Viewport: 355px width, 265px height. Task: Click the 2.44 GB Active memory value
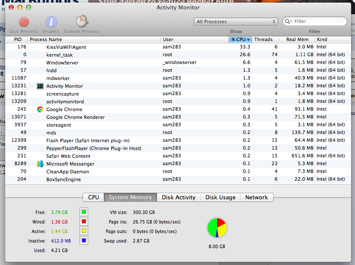pos(59,231)
